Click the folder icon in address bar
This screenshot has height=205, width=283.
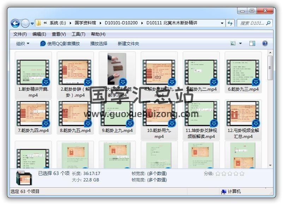click(x=38, y=23)
